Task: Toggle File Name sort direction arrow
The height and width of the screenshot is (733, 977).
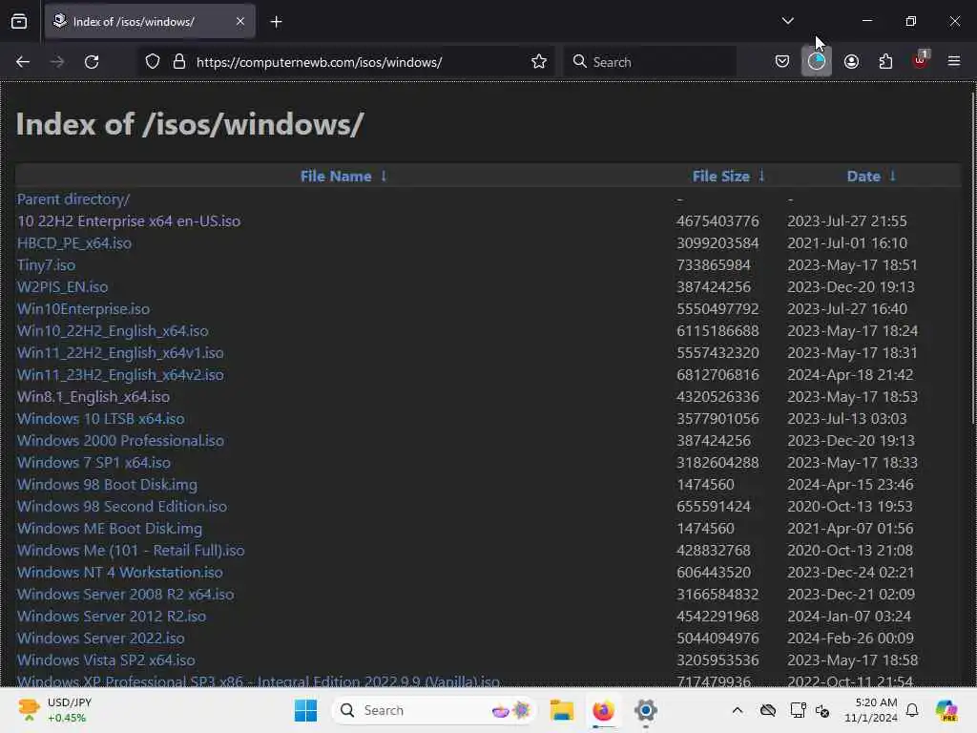Action: click(384, 177)
